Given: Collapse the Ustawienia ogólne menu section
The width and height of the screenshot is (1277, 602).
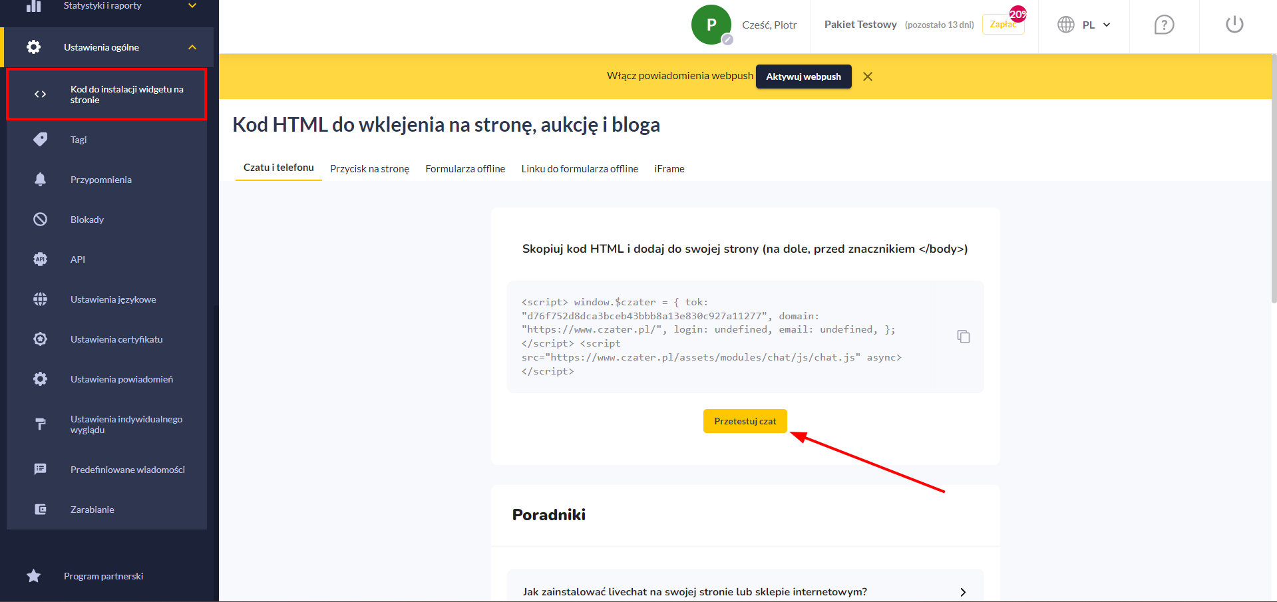Looking at the screenshot, I should 192,47.
